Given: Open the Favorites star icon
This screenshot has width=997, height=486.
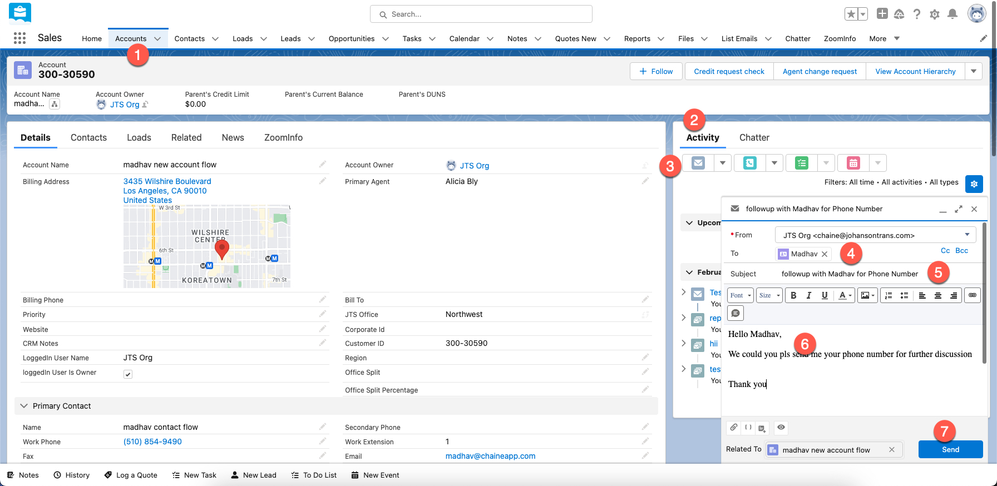Looking at the screenshot, I should [851, 14].
